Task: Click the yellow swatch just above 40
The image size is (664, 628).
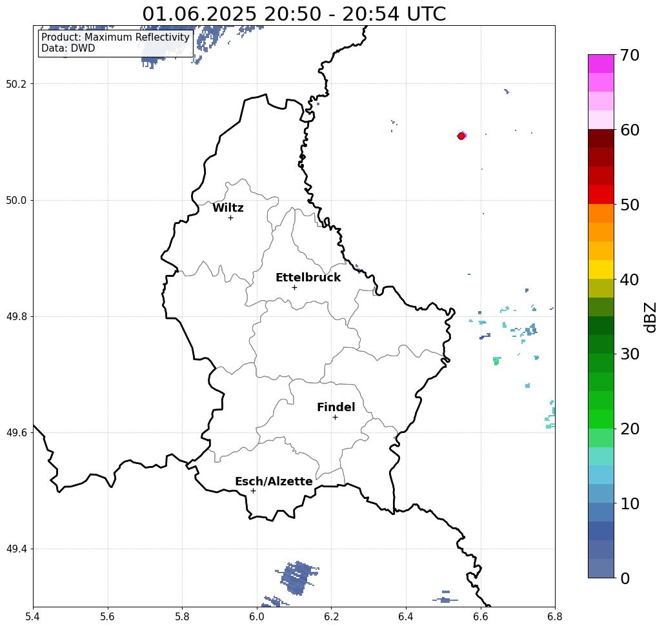Action: (601, 269)
